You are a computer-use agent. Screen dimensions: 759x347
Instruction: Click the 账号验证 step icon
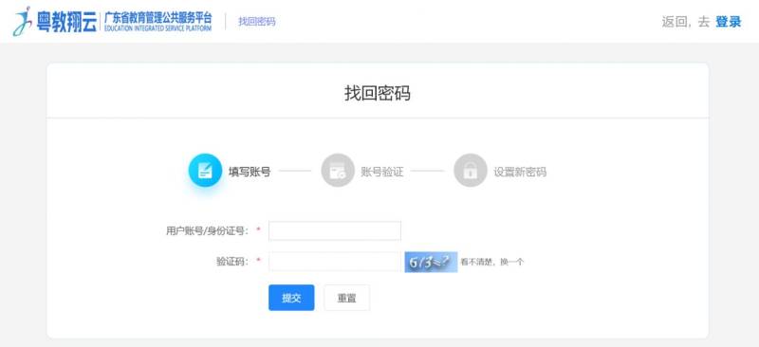338,171
